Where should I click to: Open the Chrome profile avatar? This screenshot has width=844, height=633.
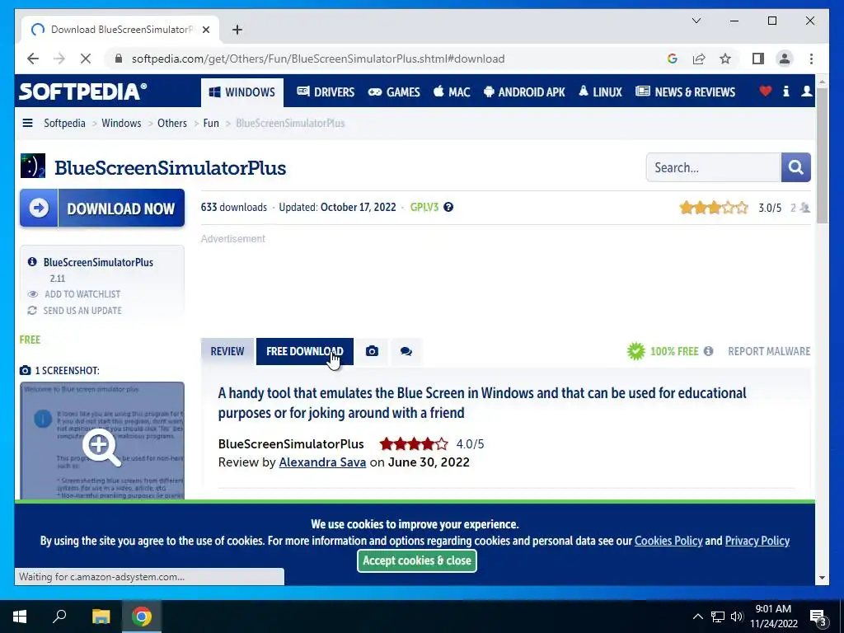tap(785, 59)
